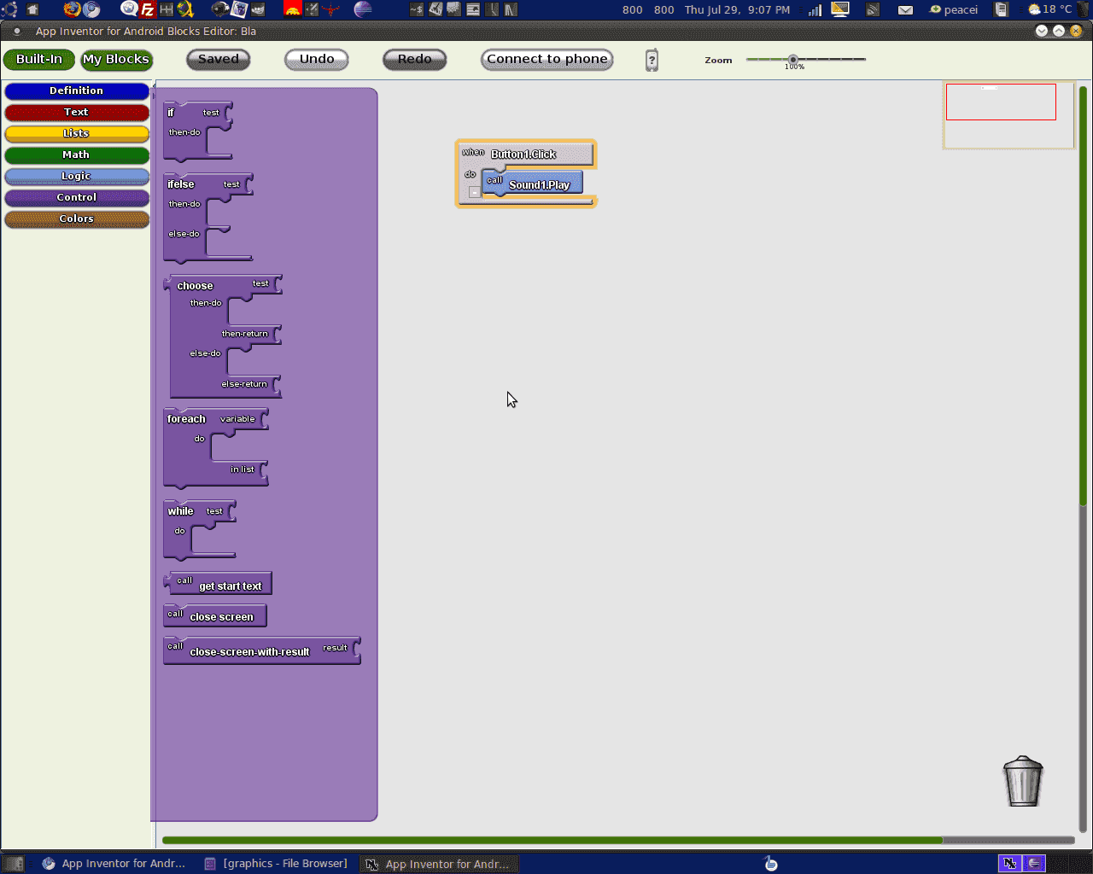The image size is (1093, 874).
Task: Click the workspace minimap overview
Action: [1008, 115]
